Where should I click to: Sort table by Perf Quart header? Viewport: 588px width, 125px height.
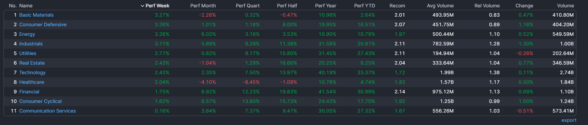tap(248, 6)
